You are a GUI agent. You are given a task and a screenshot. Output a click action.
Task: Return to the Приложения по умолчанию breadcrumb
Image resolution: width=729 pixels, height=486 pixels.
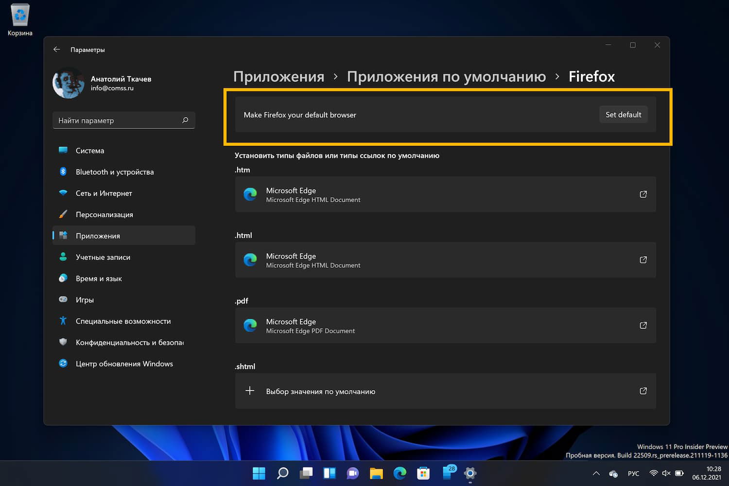click(x=446, y=77)
